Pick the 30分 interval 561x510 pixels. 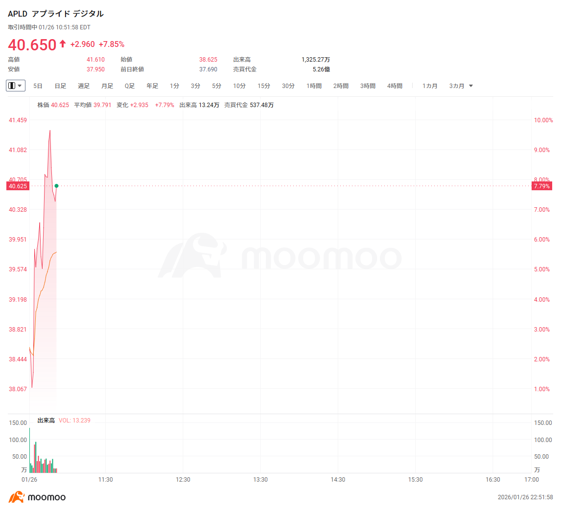point(288,86)
